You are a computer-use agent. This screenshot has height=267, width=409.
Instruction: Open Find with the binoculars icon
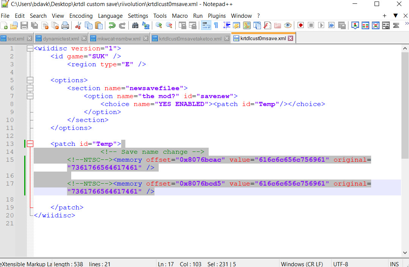(135, 25)
